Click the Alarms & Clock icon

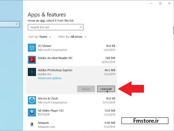point(32,100)
